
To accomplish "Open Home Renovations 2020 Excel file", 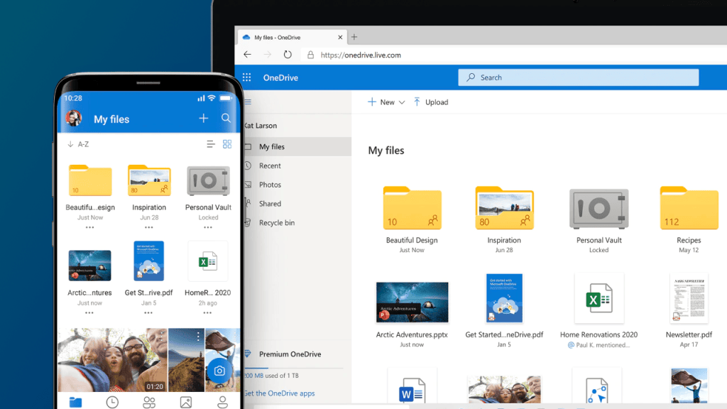I will coord(598,298).
